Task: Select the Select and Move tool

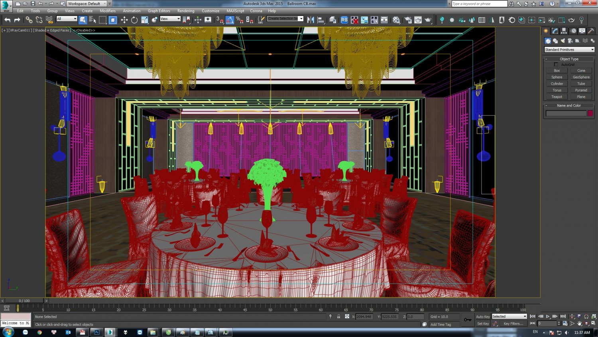Action: point(125,20)
